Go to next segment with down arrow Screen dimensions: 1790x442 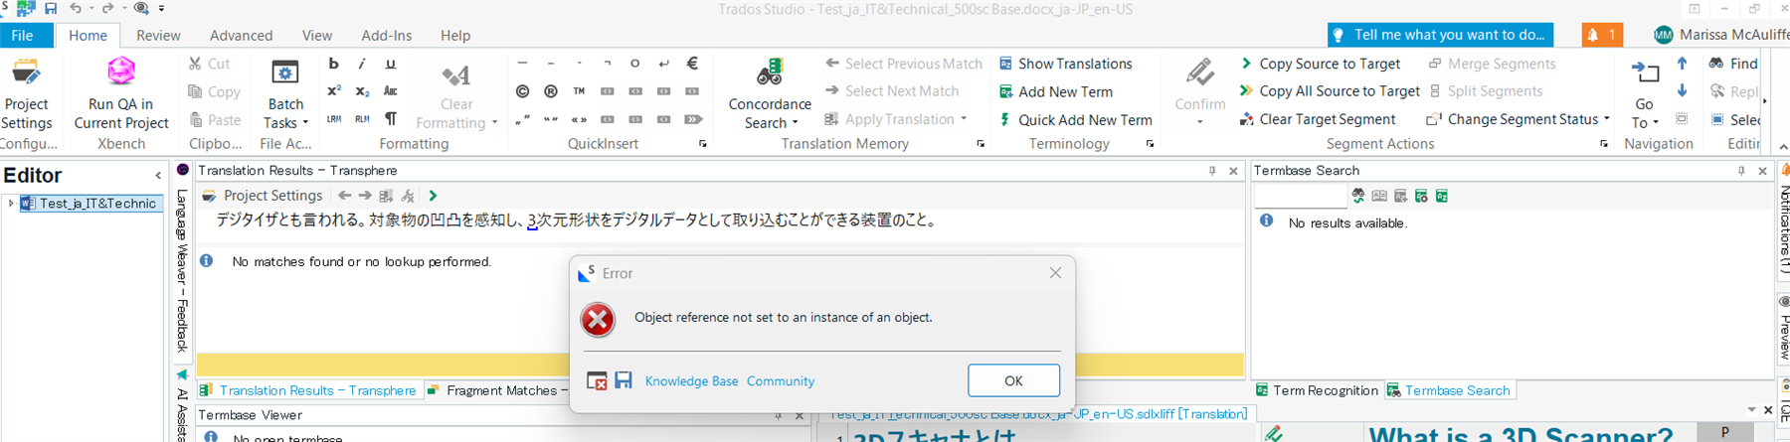click(1682, 91)
